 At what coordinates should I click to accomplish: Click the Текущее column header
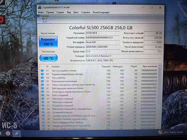pyautogui.click(x=106, y=67)
